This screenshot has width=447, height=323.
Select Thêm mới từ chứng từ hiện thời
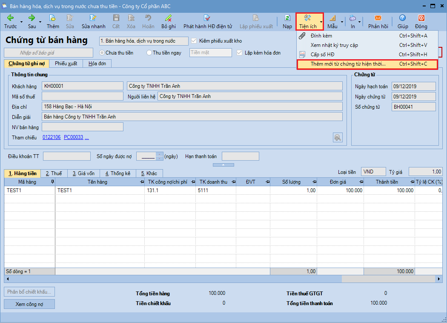(x=348, y=64)
